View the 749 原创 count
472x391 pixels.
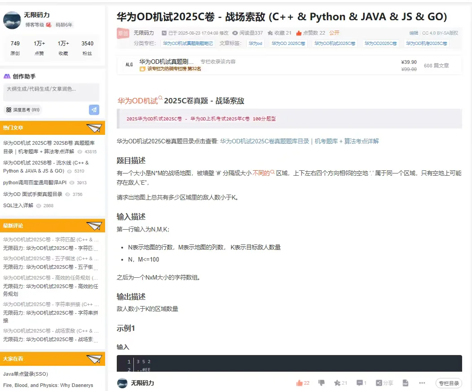[15, 48]
